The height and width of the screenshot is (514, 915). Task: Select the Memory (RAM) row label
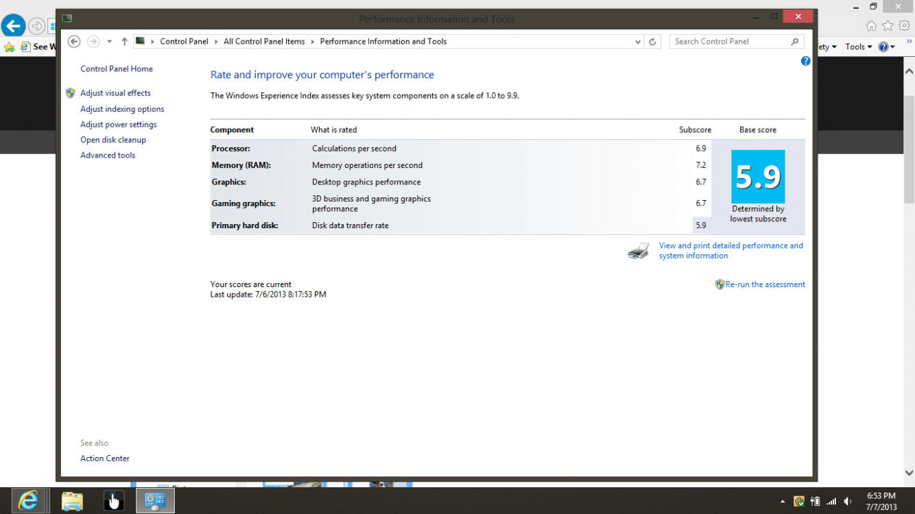[241, 165]
